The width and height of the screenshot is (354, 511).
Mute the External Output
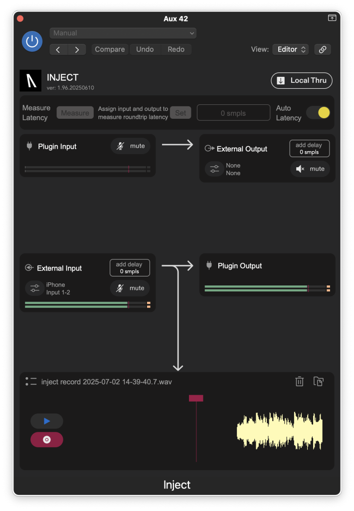pyautogui.click(x=310, y=169)
